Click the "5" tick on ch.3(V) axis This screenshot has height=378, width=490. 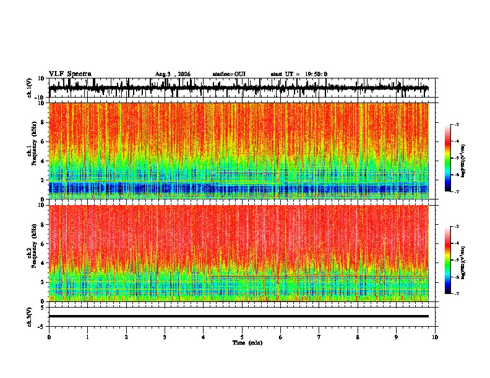click(43, 308)
